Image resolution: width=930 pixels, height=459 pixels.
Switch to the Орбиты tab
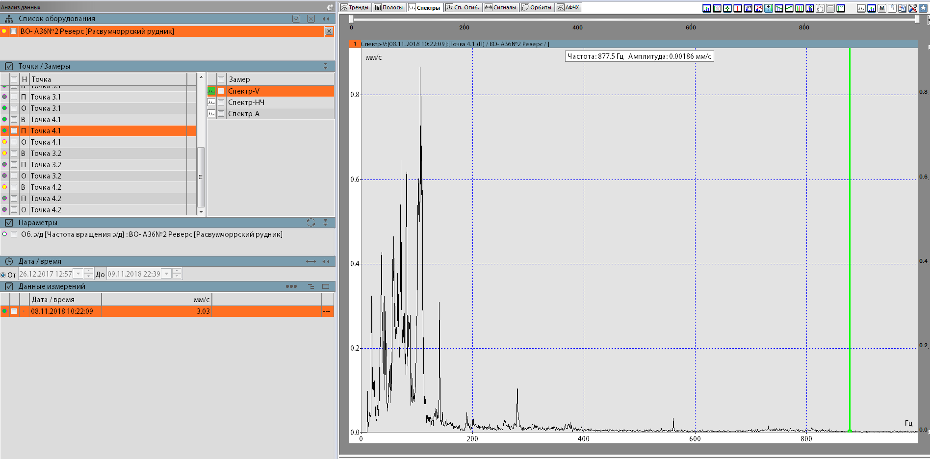(537, 7)
